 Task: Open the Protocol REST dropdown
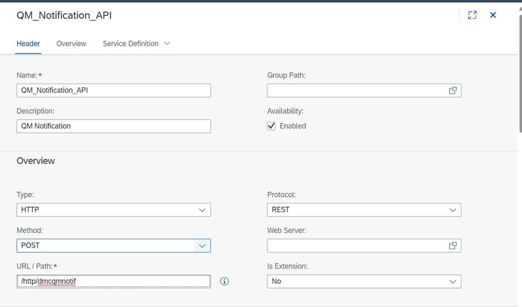(x=453, y=210)
